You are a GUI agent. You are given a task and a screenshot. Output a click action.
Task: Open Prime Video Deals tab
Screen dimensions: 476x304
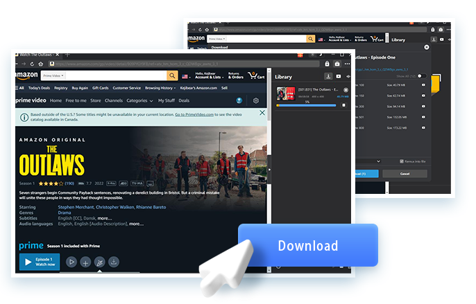pos(184,100)
